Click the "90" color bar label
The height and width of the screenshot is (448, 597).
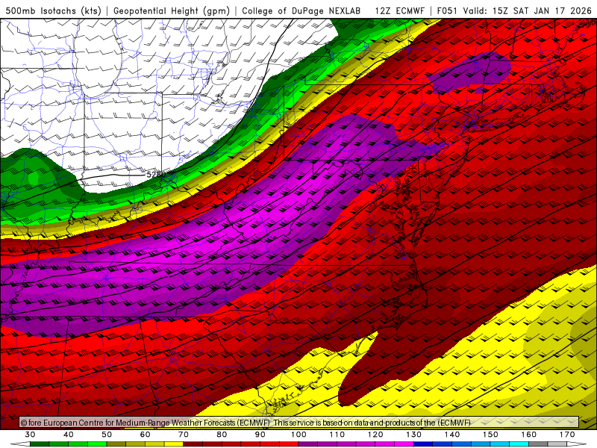click(x=260, y=435)
